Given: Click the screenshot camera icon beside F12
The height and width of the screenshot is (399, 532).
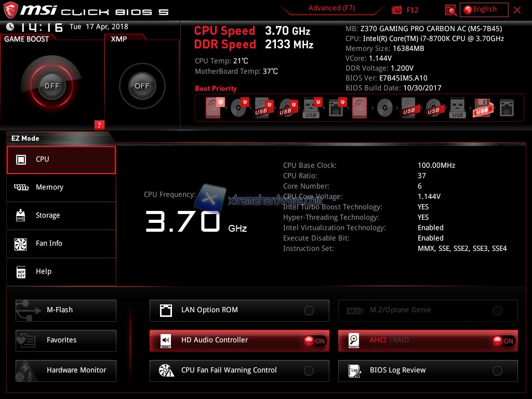Looking at the screenshot, I should [x=397, y=10].
